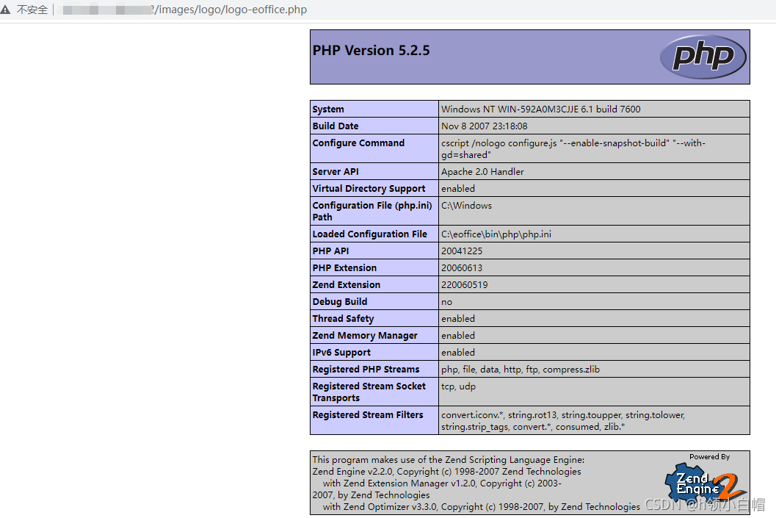Click the value "Apache 2.0 Handler"
The height and width of the screenshot is (518, 776).
pyautogui.click(x=482, y=171)
